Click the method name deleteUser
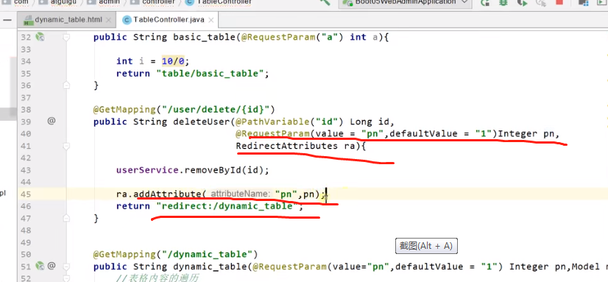Image resolution: width=608 pixels, height=282 pixels. 202,121
